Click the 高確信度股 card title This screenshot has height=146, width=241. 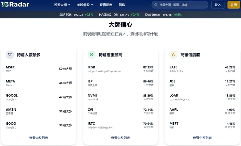click(x=190, y=55)
